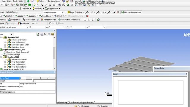Click the first acceleration value field
This screenshot has width=190, height=107.
(37, 27)
